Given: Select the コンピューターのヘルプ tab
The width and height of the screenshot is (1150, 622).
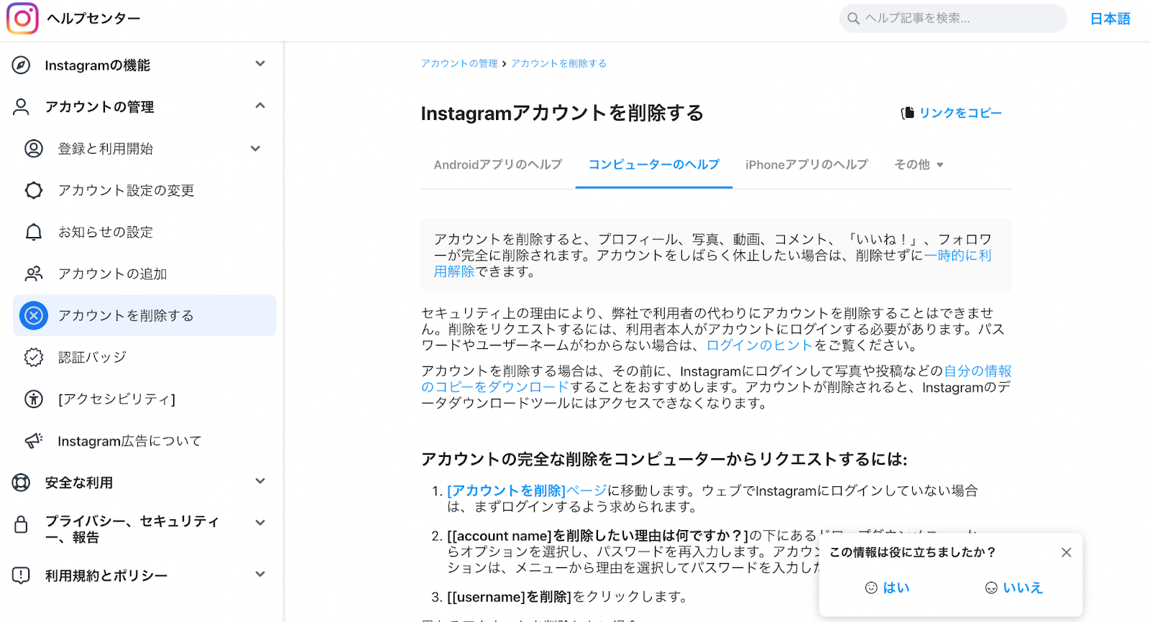Looking at the screenshot, I should [x=654, y=165].
